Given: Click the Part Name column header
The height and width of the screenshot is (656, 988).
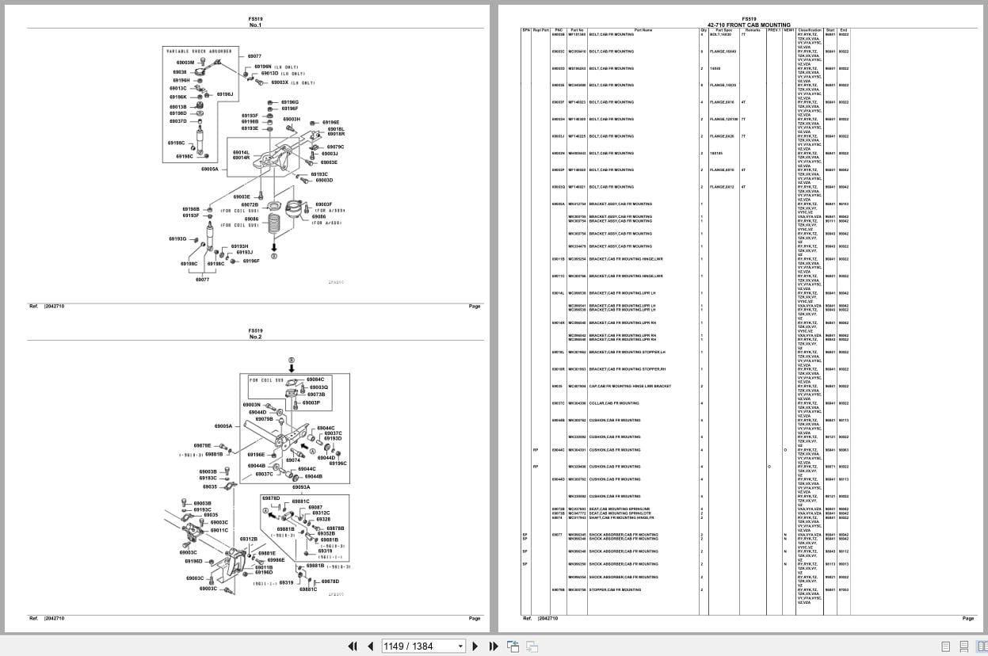Looking at the screenshot, I should pos(643,30).
